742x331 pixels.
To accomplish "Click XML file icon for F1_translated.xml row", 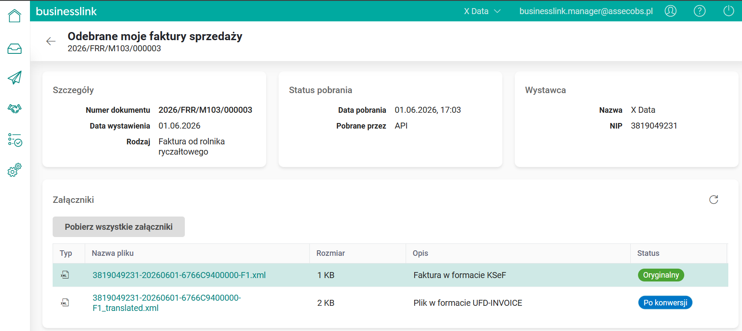I will click(65, 303).
